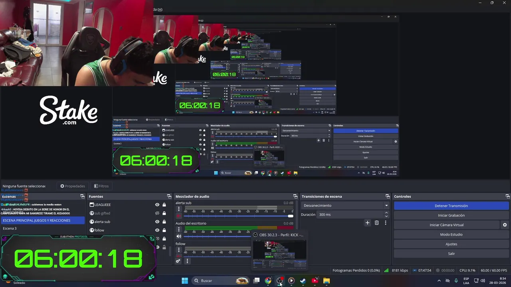The height and width of the screenshot is (287, 511).
Task: Open Google Chrome from the taskbar
Action: [268, 281]
